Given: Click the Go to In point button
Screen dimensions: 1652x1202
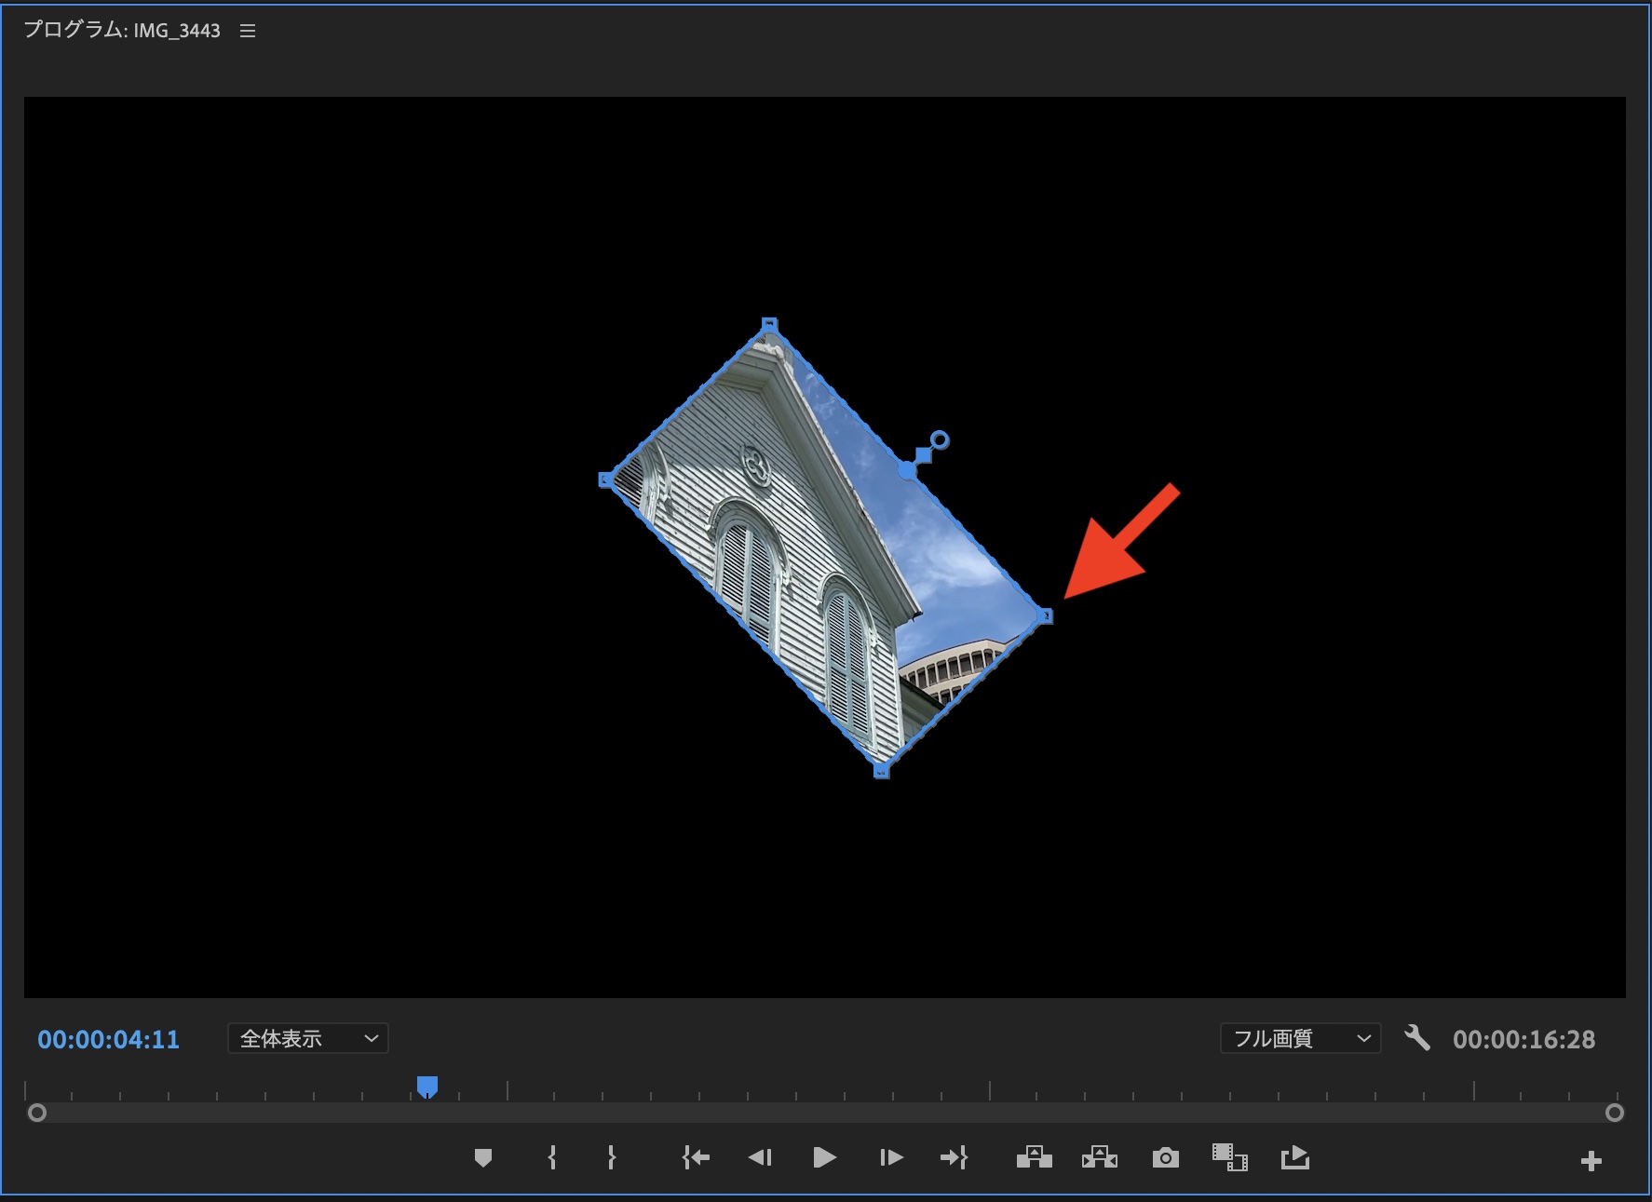Looking at the screenshot, I should click(696, 1157).
